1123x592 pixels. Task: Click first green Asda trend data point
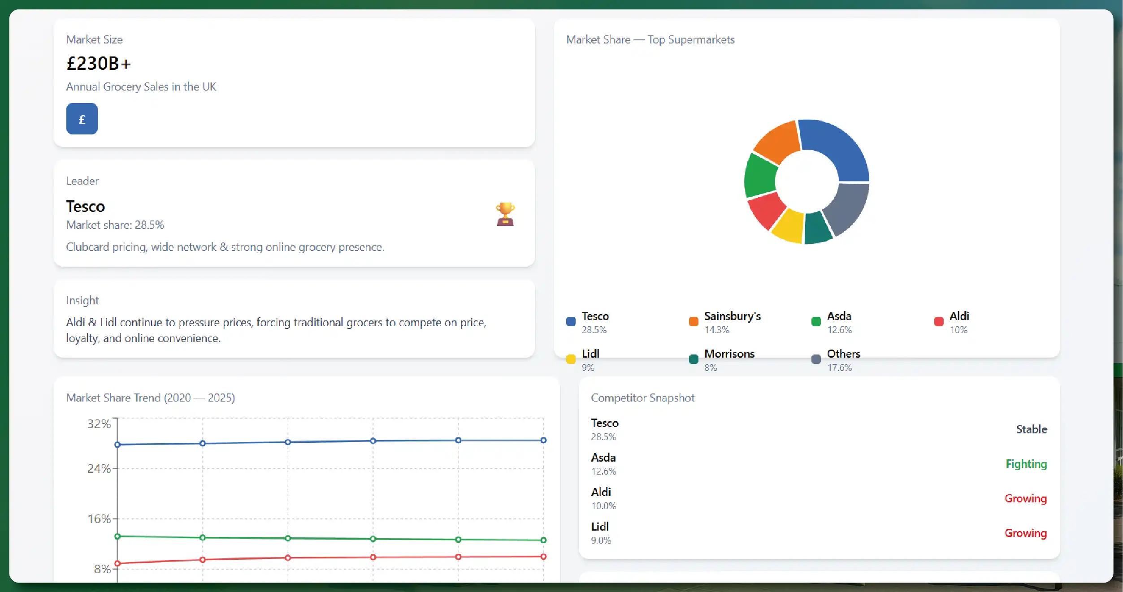coord(117,536)
